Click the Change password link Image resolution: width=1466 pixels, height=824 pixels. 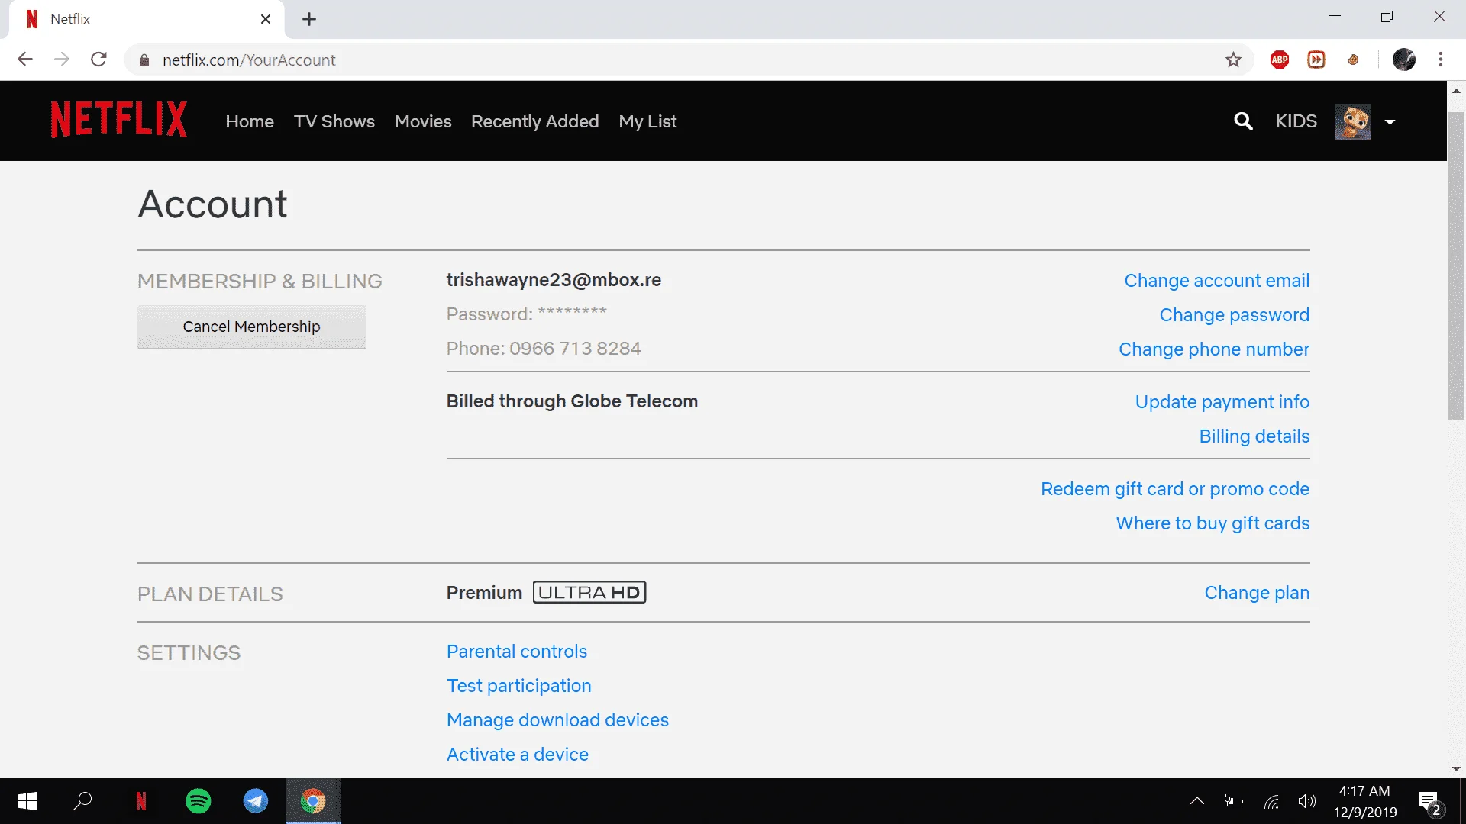pos(1235,315)
